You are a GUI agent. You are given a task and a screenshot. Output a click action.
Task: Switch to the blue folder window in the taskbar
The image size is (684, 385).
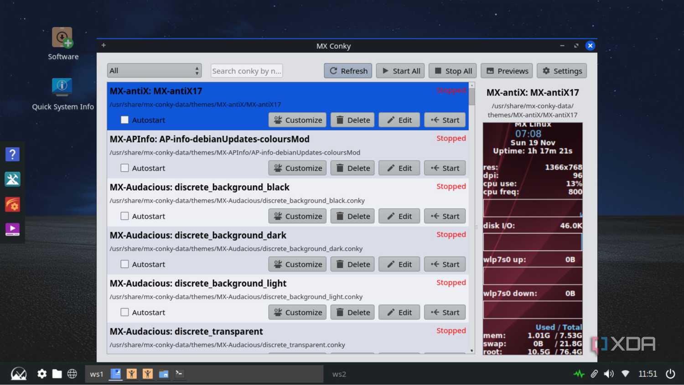point(164,374)
